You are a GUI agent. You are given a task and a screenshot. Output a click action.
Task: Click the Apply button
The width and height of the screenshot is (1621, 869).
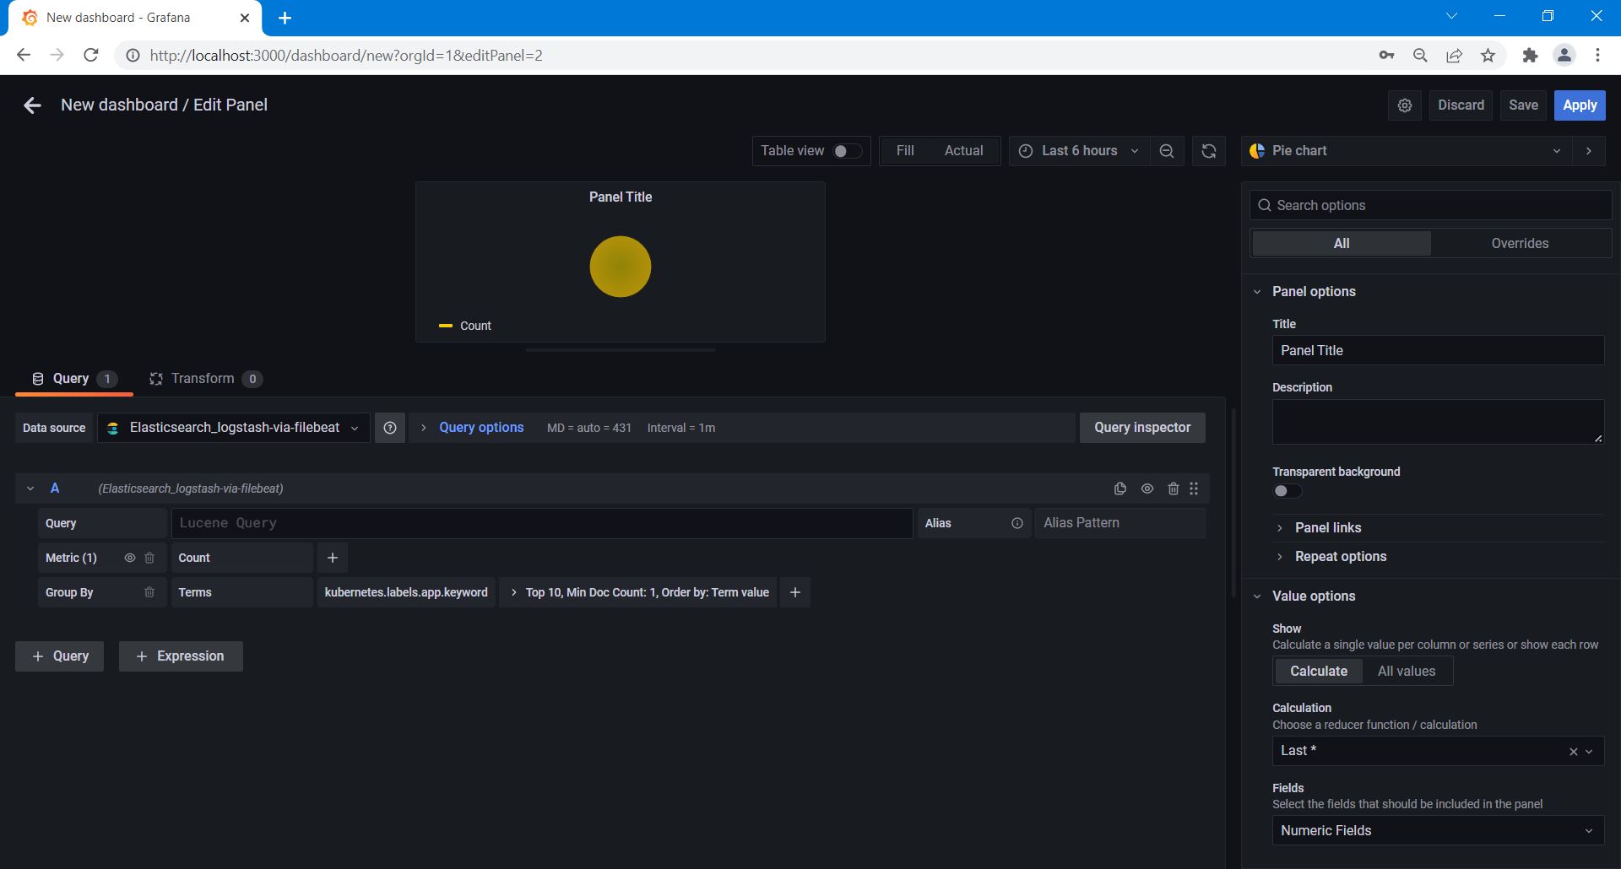[1579, 105]
